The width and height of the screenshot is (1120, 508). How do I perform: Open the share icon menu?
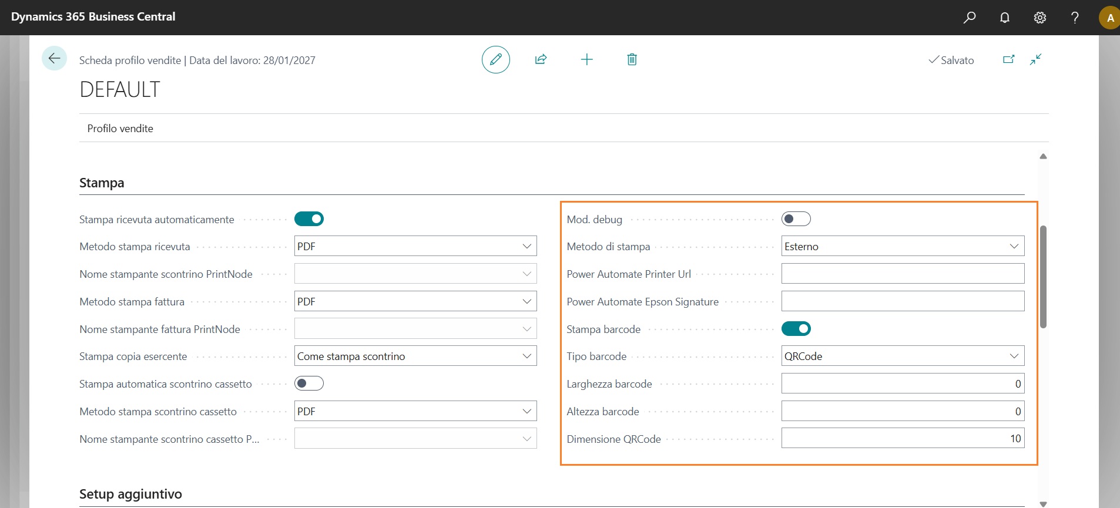(541, 59)
